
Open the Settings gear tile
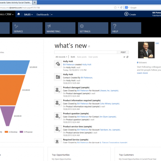93,28
